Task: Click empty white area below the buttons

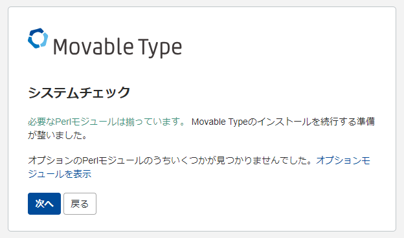Action: point(202,223)
